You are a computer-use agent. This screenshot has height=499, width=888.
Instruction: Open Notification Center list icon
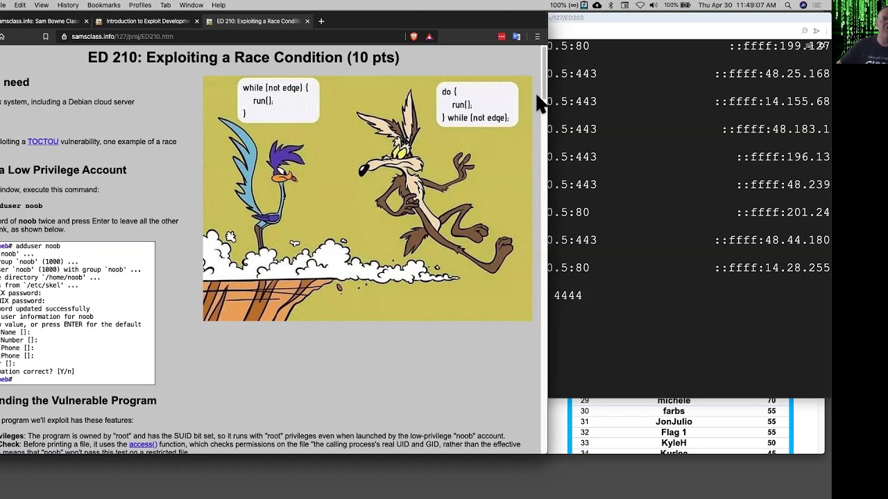point(819,5)
